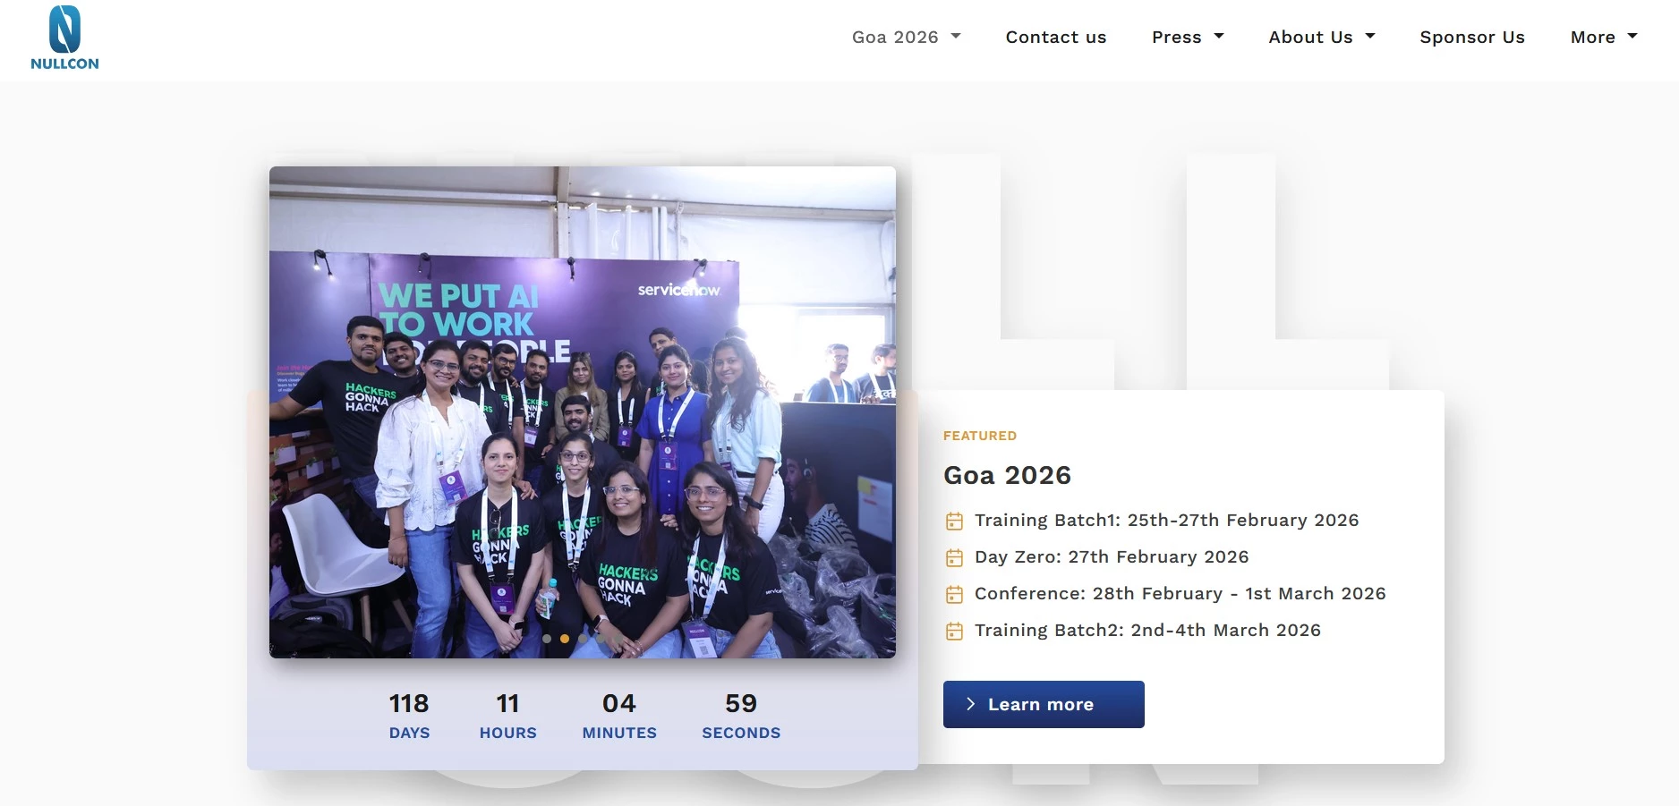
Task: Click the 11 hours countdown value
Action: pyautogui.click(x=507, y=703)
